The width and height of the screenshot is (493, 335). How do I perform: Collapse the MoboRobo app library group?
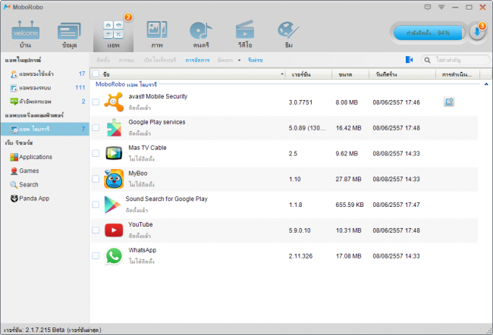(x=486, y=84)
